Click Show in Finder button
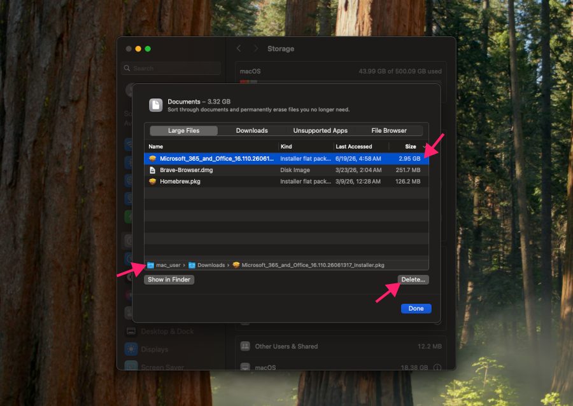Viewport: 573px width, 406px height. (x=169, y=280)
